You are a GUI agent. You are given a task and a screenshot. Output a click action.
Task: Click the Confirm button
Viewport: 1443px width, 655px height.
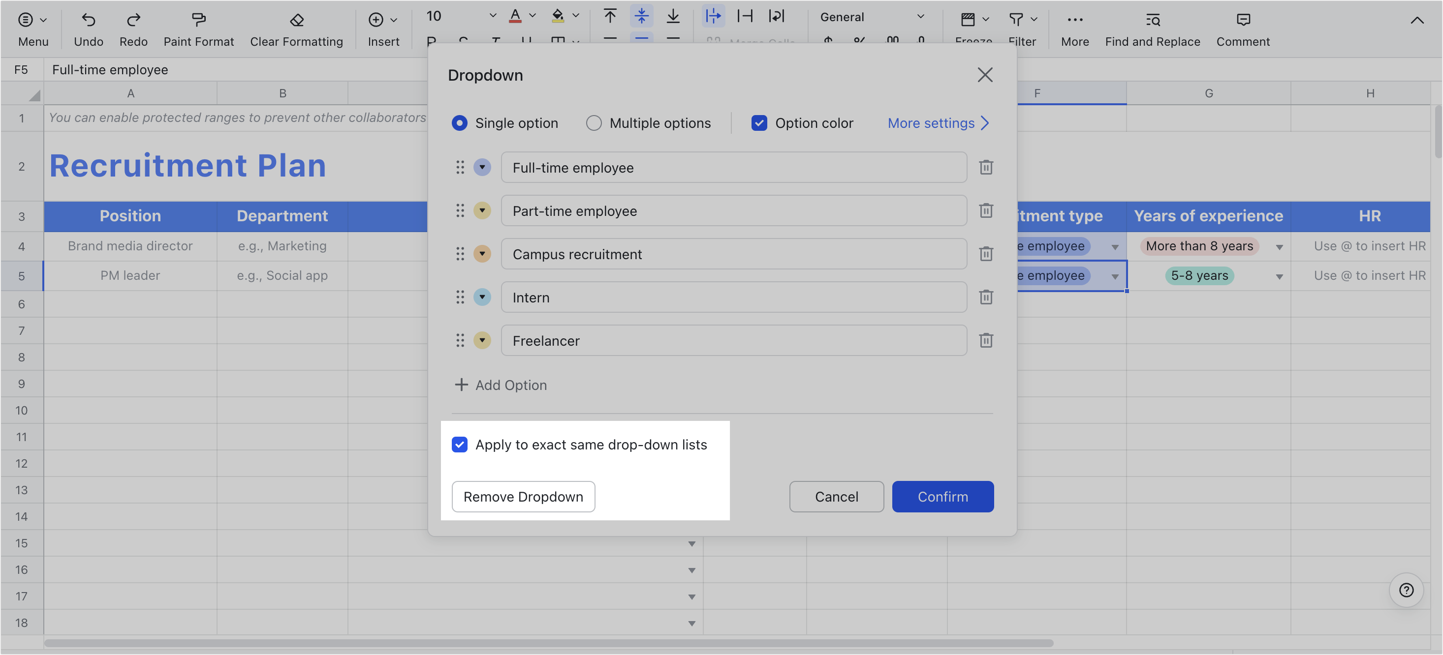point(943,497)
